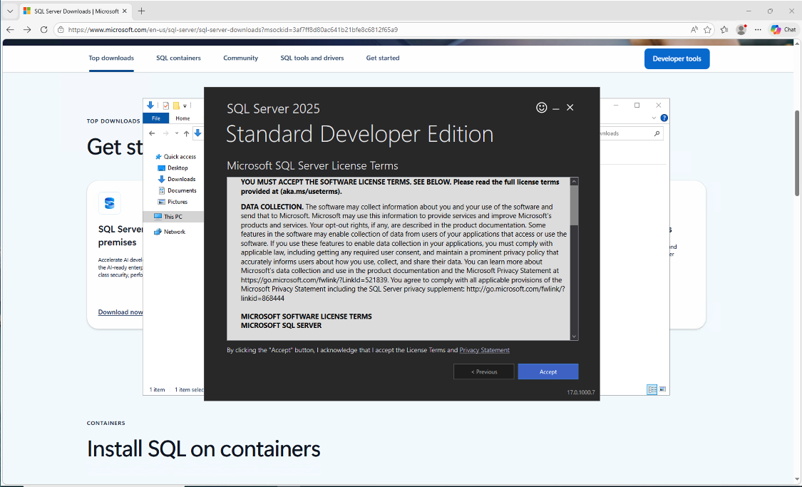Open Customize Quick Access Toolbar dropdown
Viewport: 802px width, 487px height.
[x=185, y=106]
